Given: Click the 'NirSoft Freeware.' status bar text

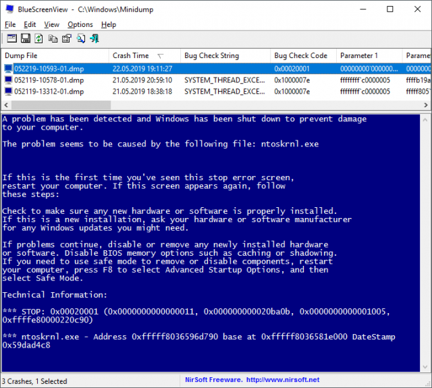Looking at the screenshot, I should pyautogui.click(x=214, y=380).
